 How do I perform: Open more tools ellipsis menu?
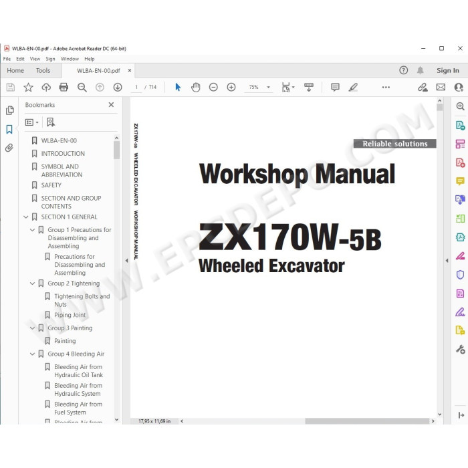pyautogui.click(x=386, y=87)
